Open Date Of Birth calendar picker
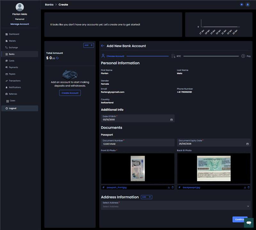256x230 pixels. [x=171, y=120]
